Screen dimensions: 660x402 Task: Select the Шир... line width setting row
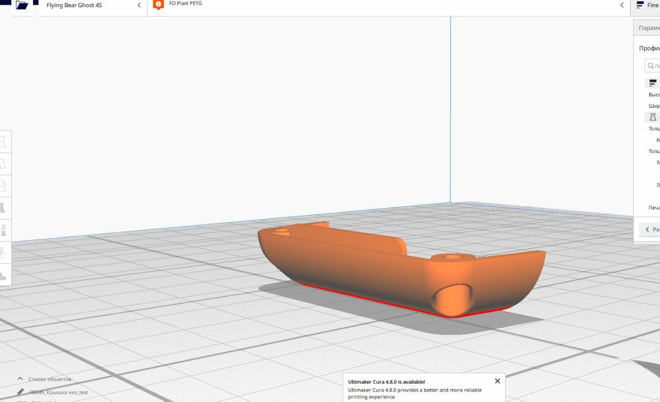click(654, 106)
